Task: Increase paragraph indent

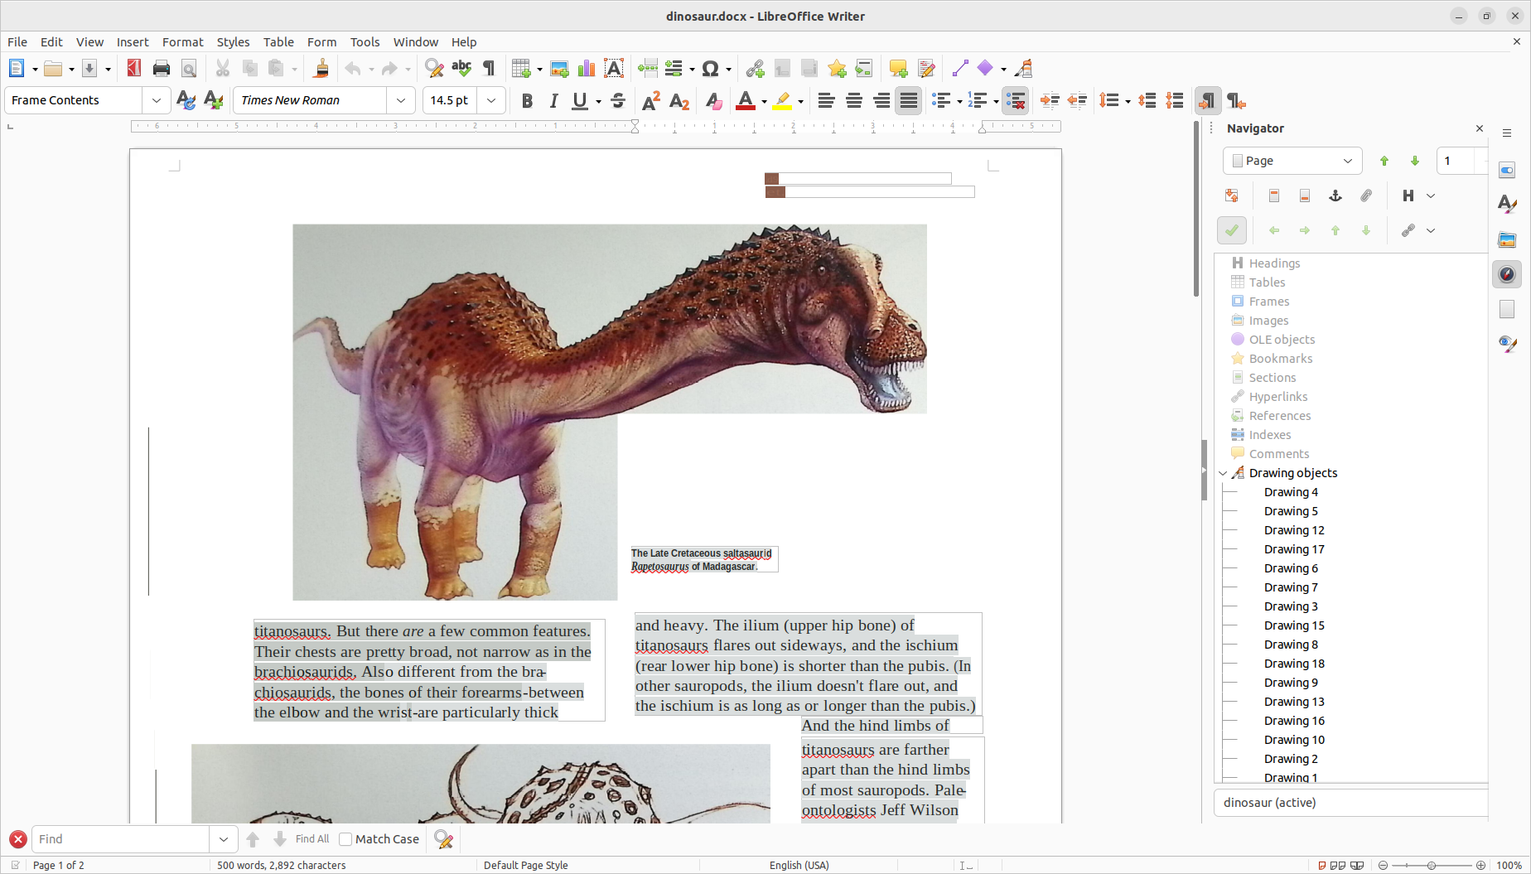Action: pyautogui.click(x=1050, y=101)
